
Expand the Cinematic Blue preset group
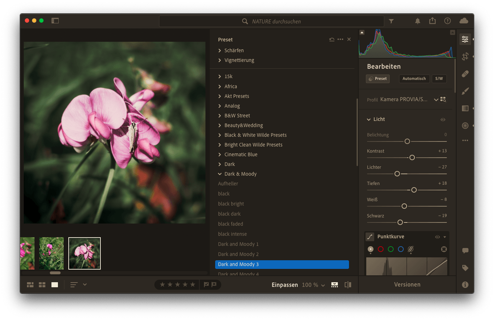coord(241,154)
